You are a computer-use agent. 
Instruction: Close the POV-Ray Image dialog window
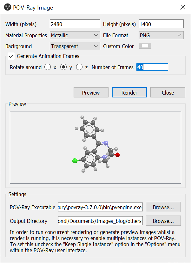(183, 7)
